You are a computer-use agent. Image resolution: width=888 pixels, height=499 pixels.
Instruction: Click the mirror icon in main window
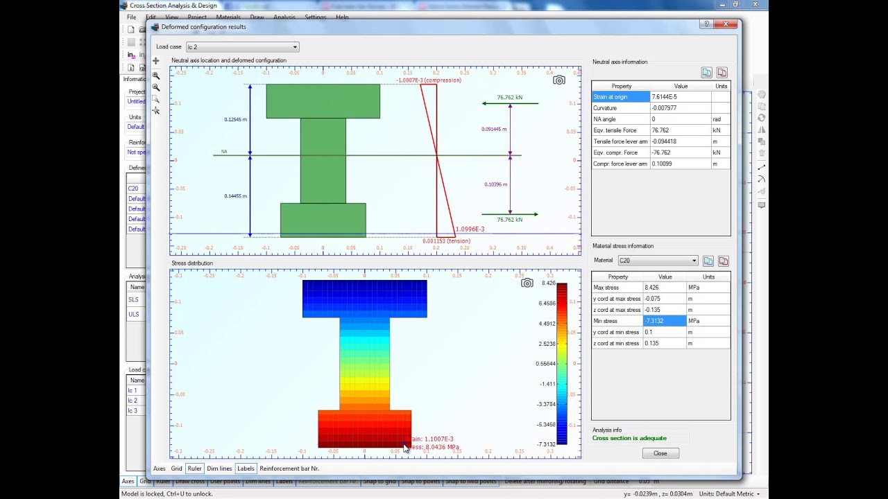761,130
